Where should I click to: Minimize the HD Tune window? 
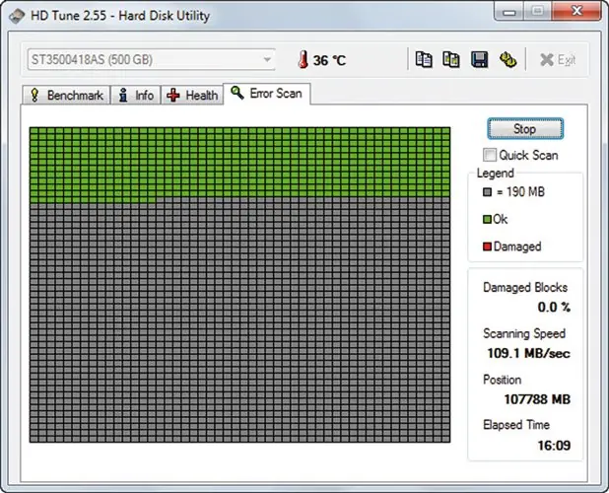point(508,12)
